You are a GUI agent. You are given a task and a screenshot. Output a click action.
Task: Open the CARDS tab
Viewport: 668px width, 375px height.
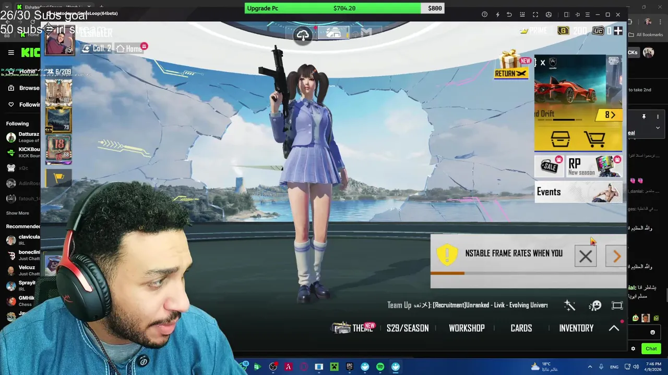pyautogui.click(x=521, y=328)
